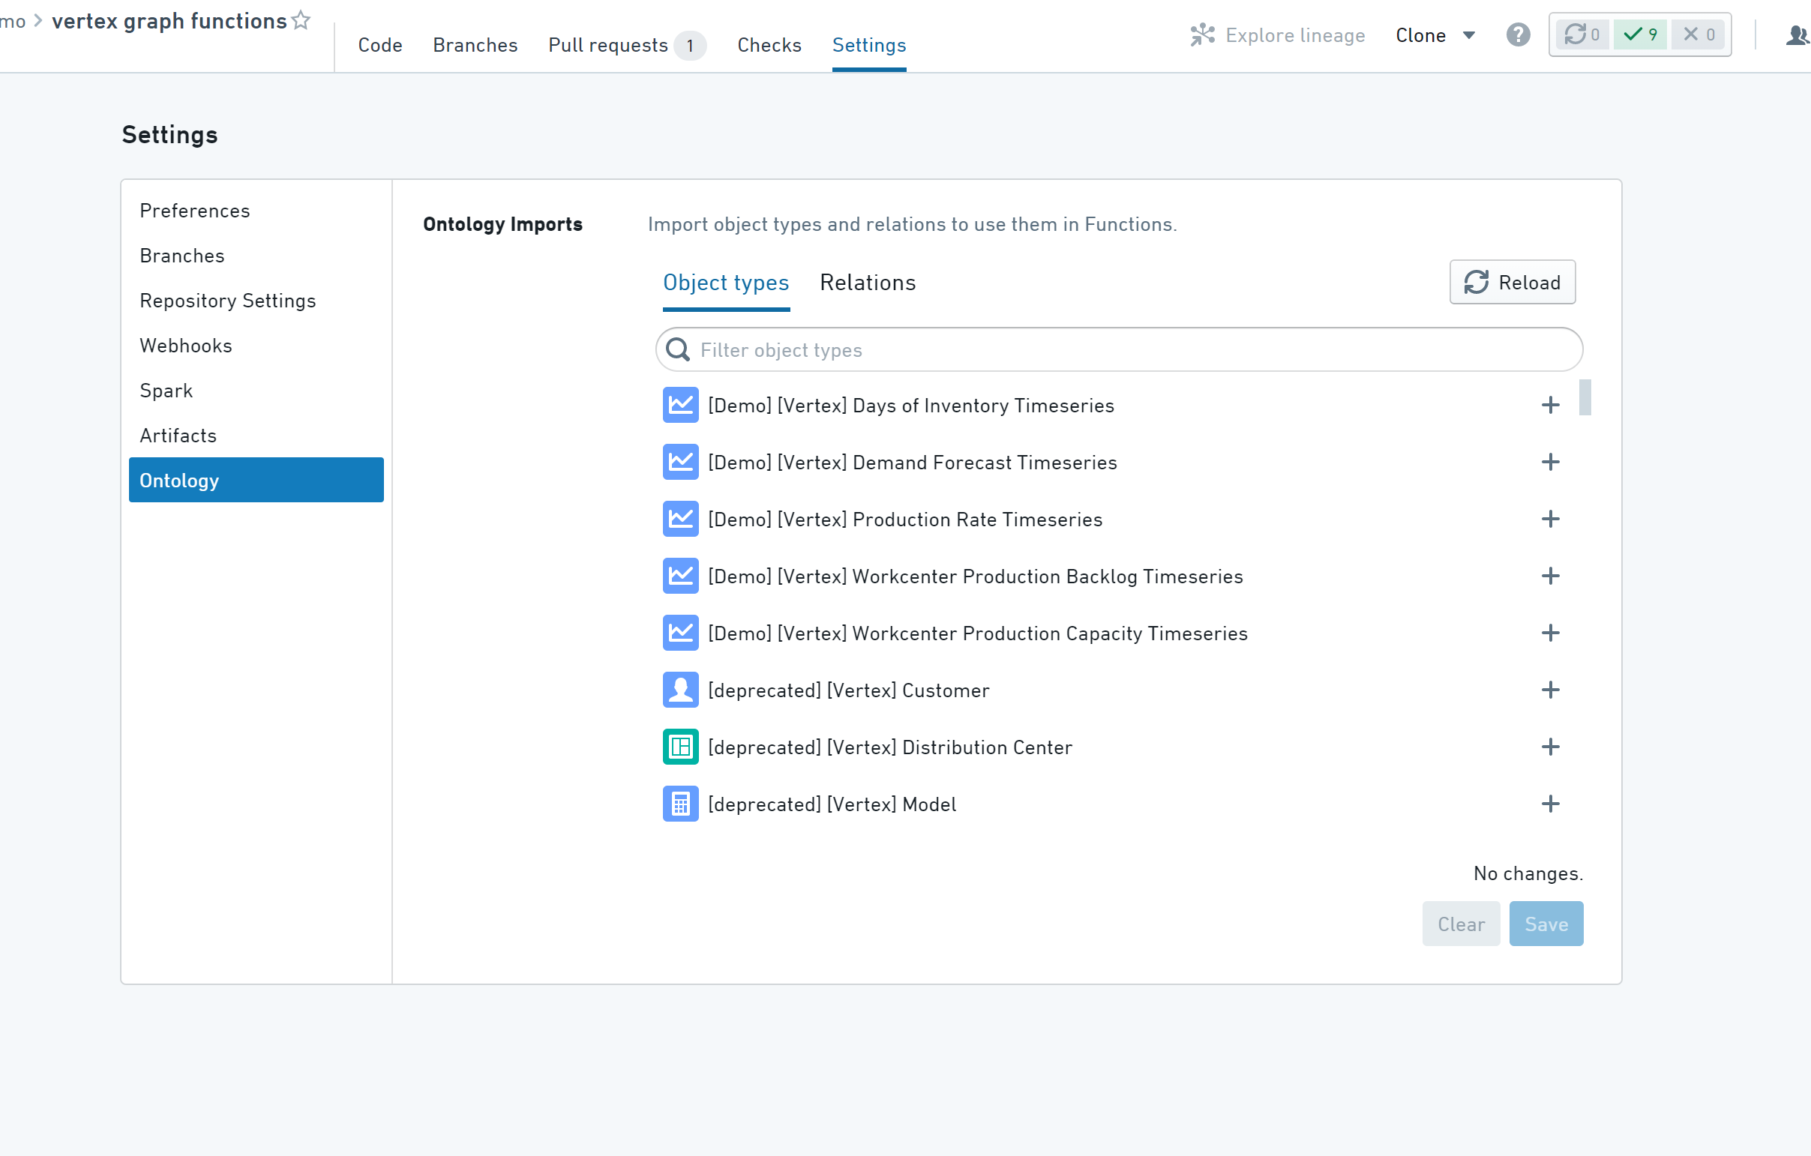Select the Object types tab
This screenshot has width=1811, height=1156.
(726, 283)
